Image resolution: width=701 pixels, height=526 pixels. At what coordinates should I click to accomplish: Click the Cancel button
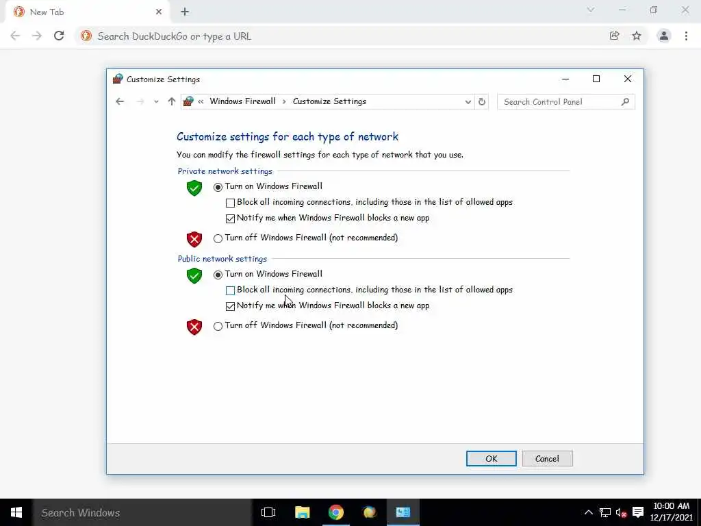coord(547,458)
